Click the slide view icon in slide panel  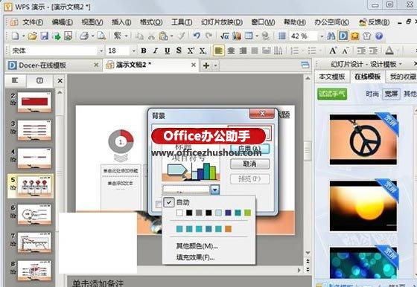(x=39, y=80)
